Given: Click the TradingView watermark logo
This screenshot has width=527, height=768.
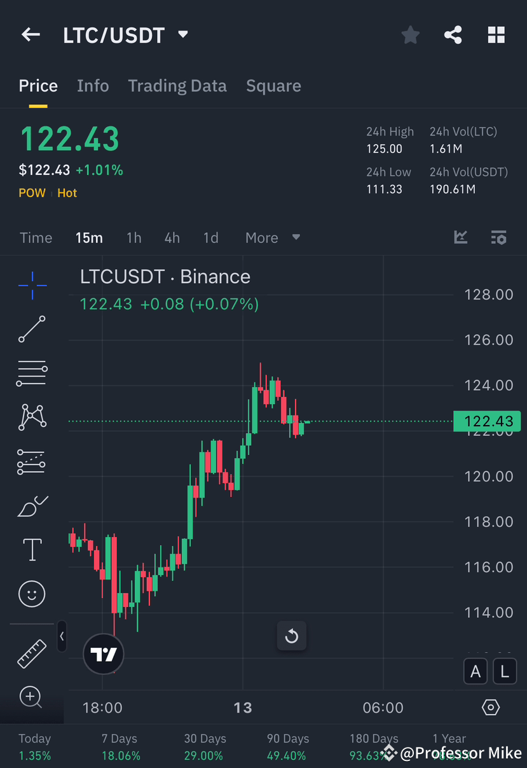Looking at the screenshot, I should [x=103, y=653].
